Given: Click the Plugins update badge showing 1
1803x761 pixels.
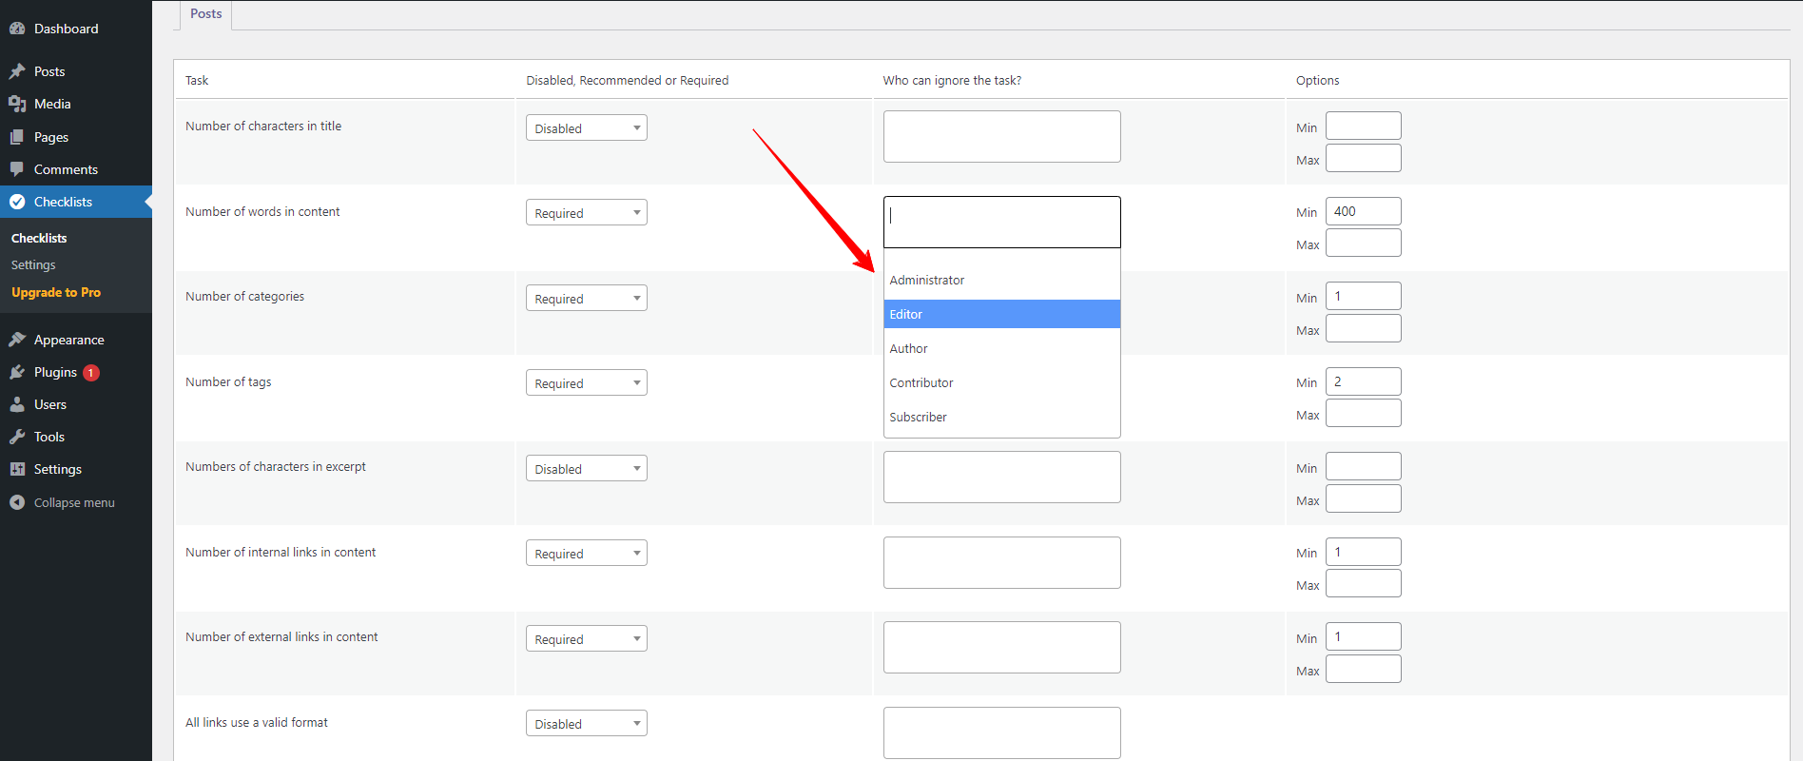Looking at the screenshot, I should (91, 373).
